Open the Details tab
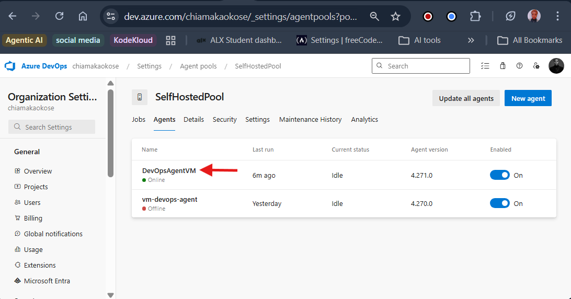 [193, 120]
